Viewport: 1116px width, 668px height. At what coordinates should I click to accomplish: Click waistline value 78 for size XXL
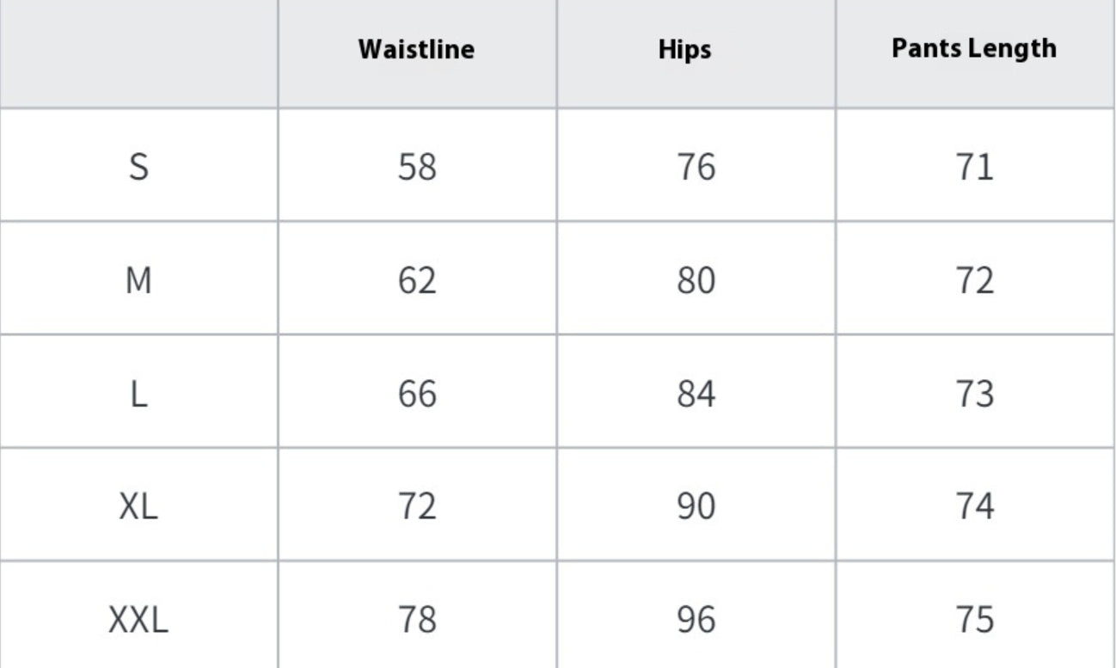coord(417,619)
